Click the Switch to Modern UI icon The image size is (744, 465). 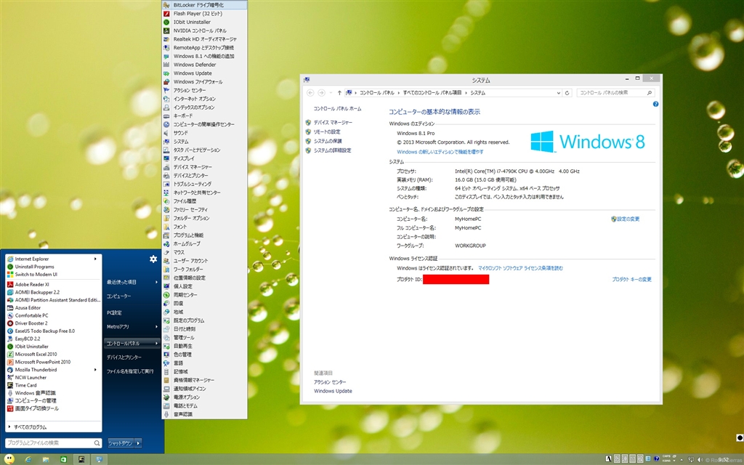[x=10, y=275]
